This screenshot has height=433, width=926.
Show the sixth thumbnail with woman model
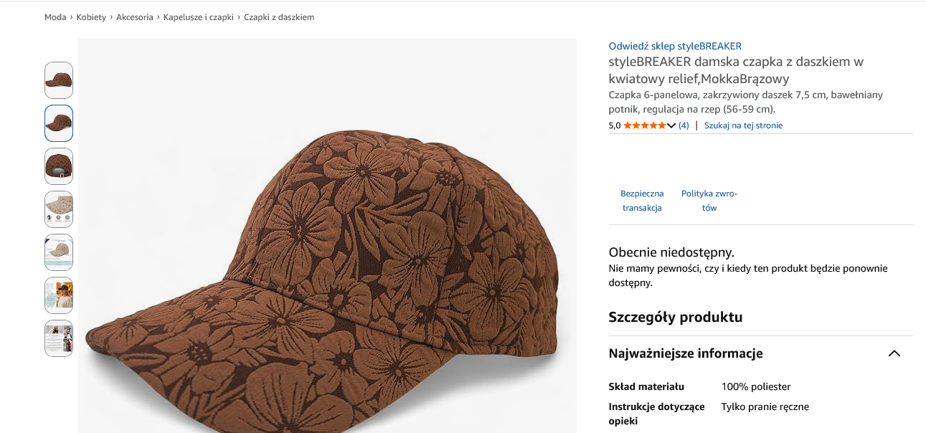(59, 295)
